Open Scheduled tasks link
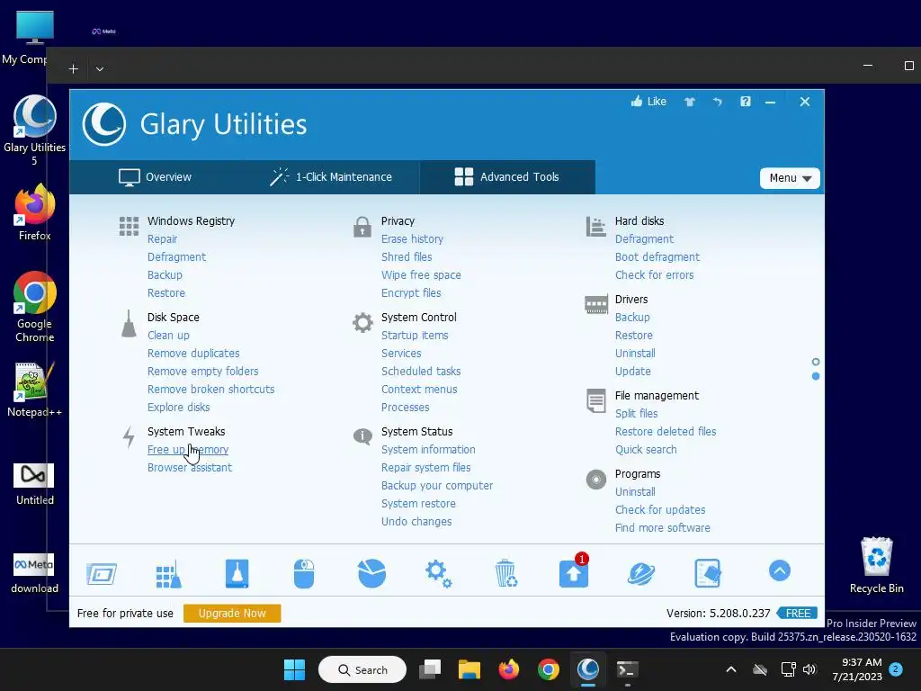Viewport: 921px width, 691px height. [421, 372]
